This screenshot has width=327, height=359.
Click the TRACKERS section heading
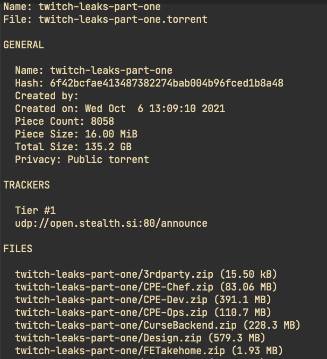(x=27, y=185)
